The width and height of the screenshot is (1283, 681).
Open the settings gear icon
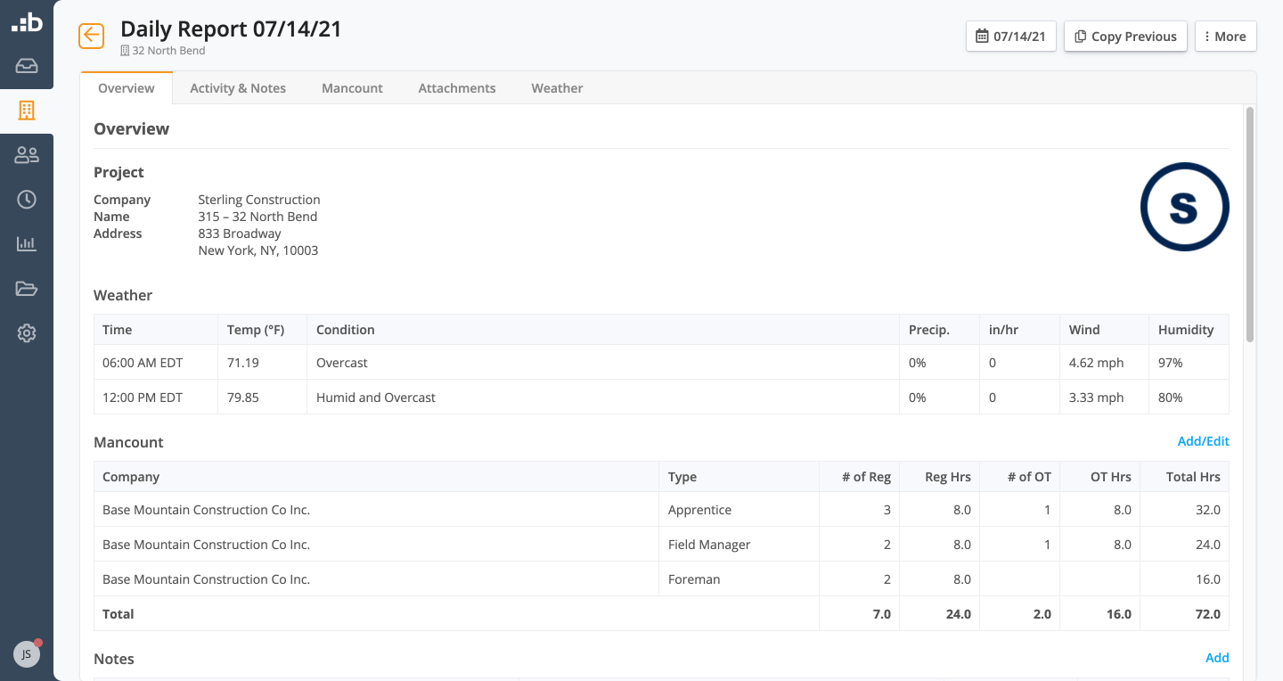pyautogui.click(x=27, y=333)
